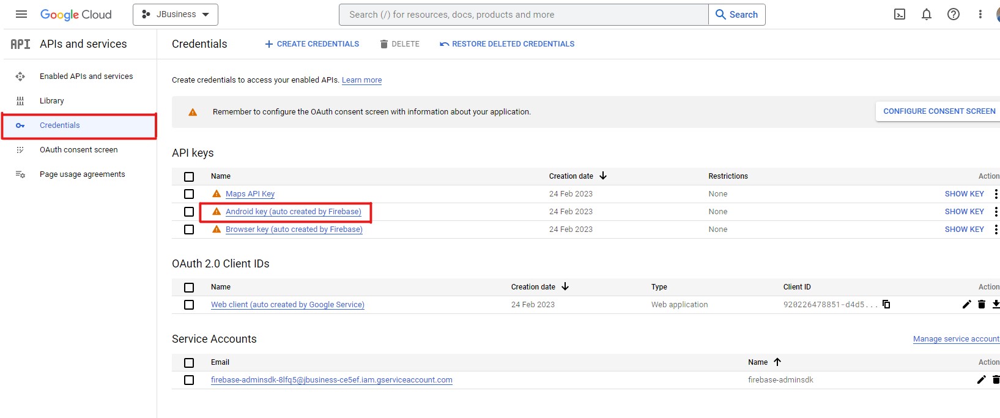Image resolution: width=1000 pixels, height=418 pixels.
Task: Check the Maps API Key checkbox
Action: click(x=189, y=194)
